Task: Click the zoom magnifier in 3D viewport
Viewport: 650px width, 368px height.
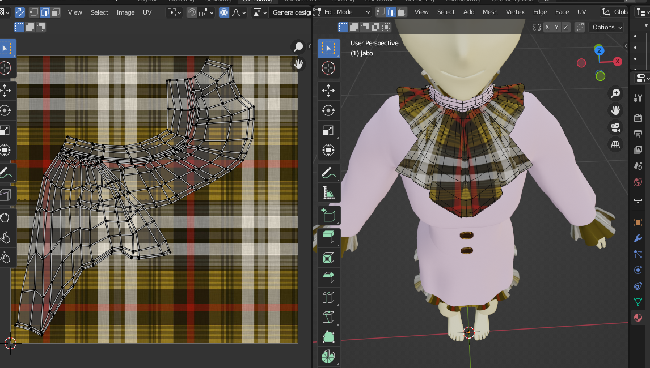Action: pos(615,93)
